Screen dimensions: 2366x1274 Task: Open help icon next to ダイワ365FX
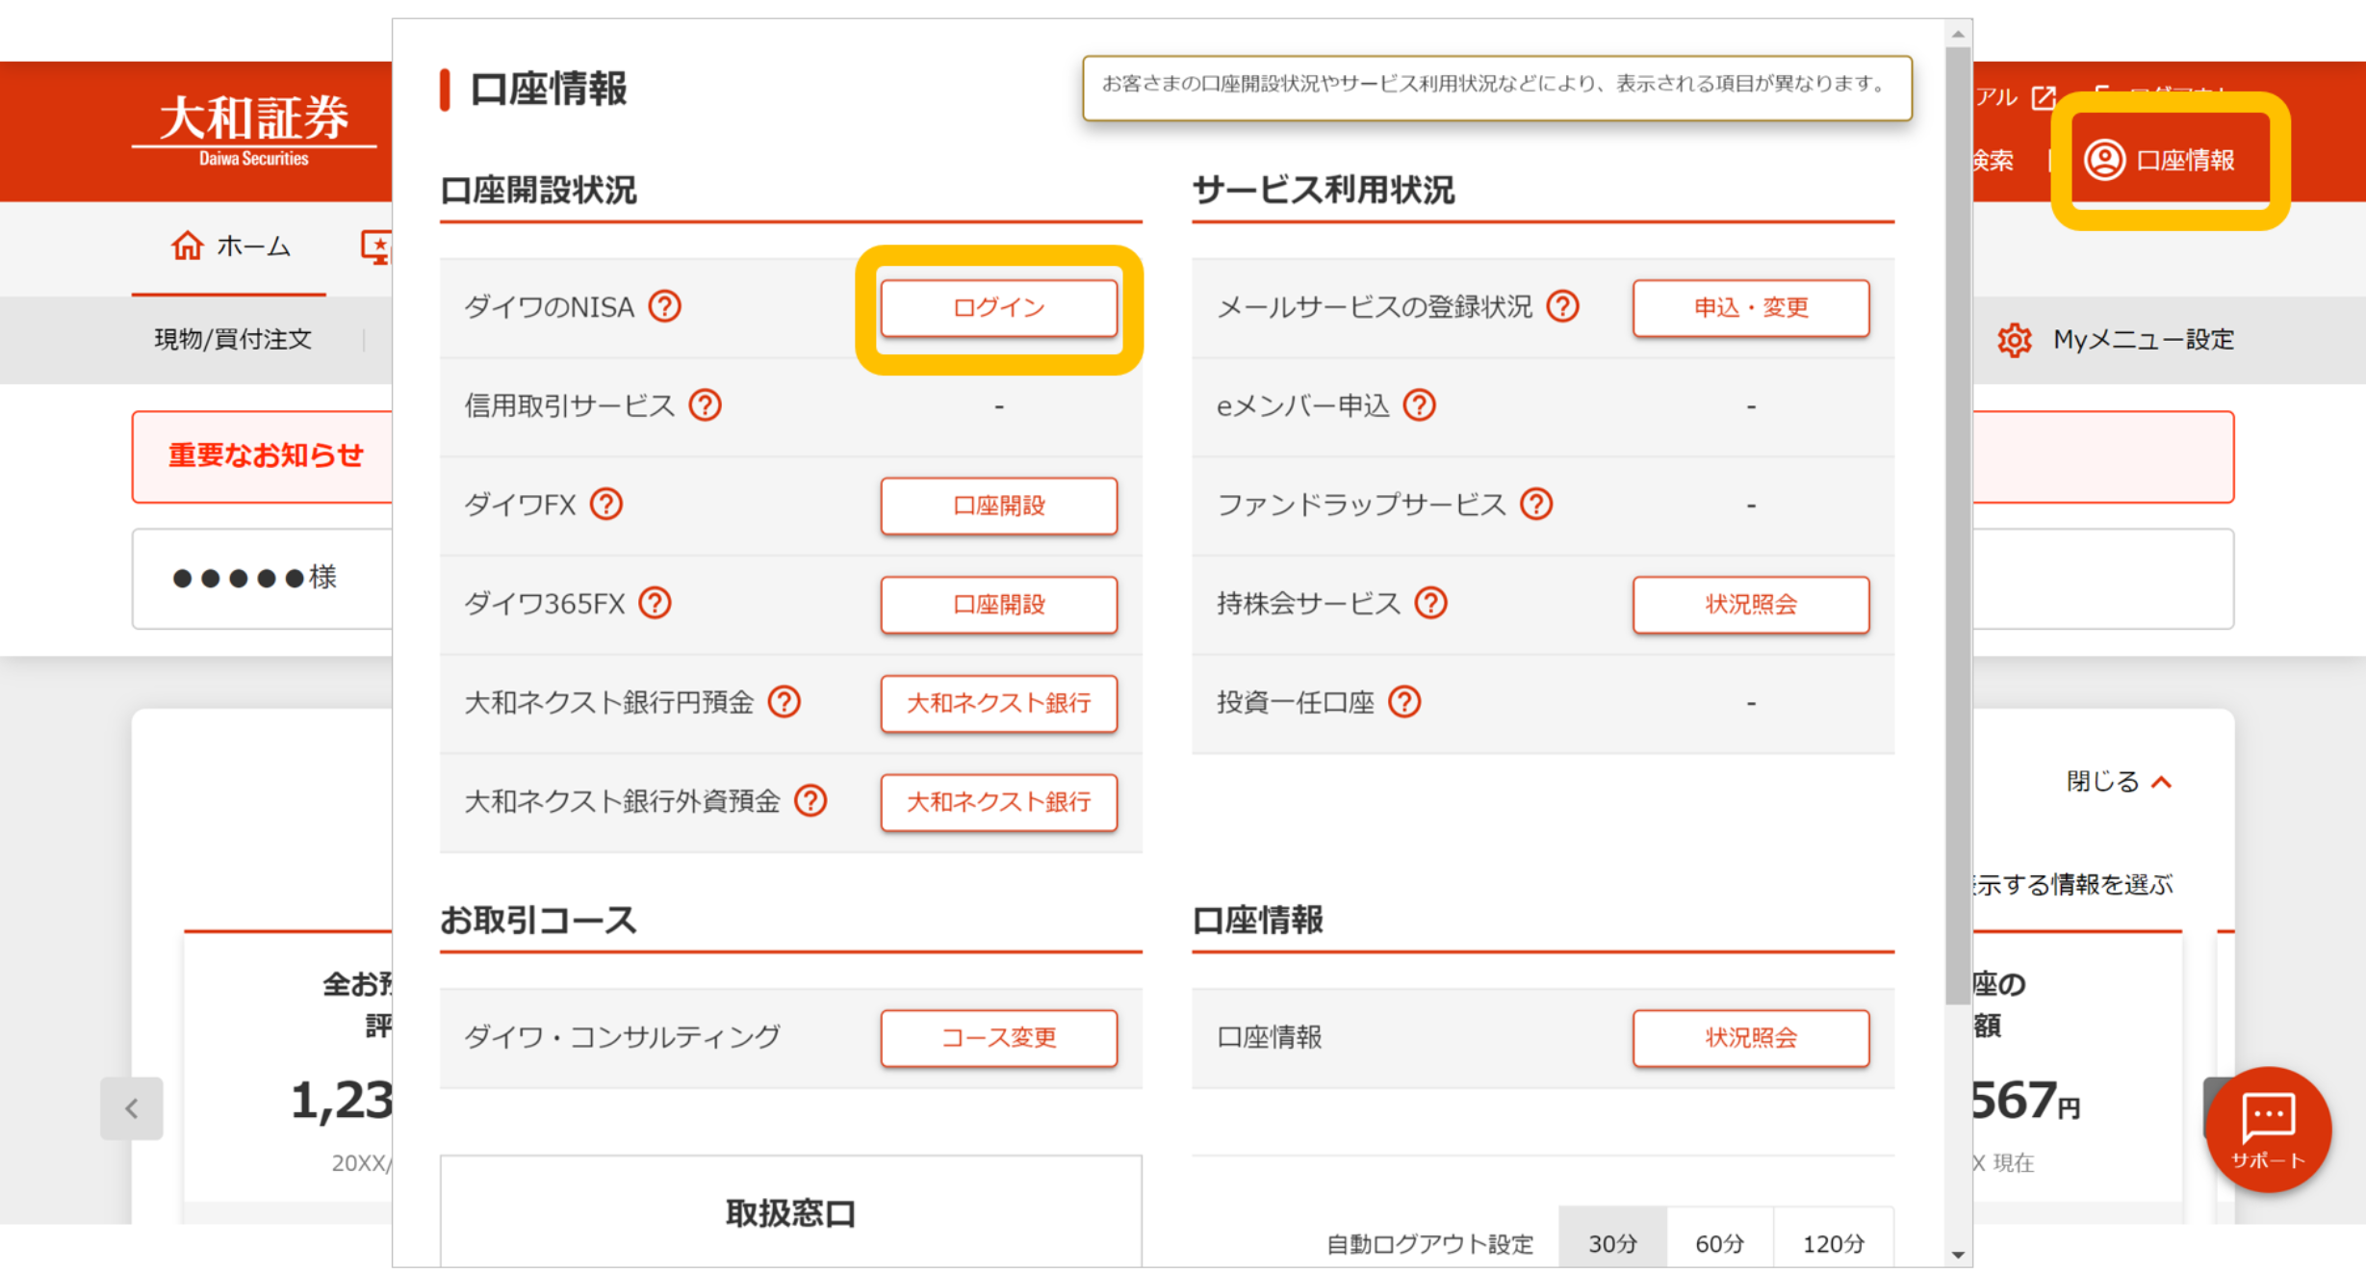[655, 604]
